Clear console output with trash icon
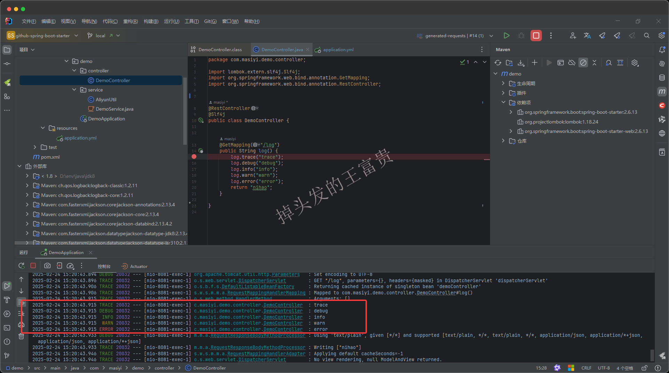669x373 pixels. click(x=21, y=336)
